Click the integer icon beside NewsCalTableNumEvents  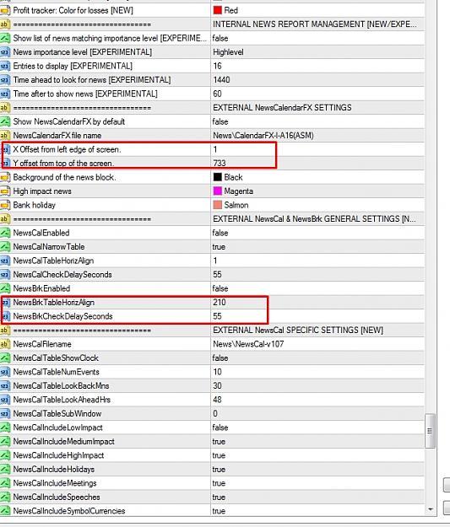[5, 372]
